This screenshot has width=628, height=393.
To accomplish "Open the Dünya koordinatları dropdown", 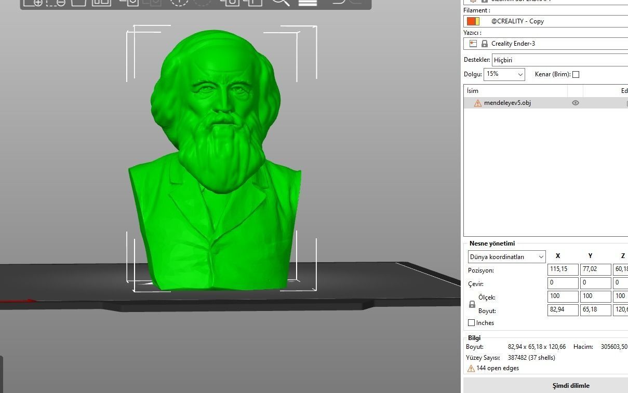I will click(507, 256).
